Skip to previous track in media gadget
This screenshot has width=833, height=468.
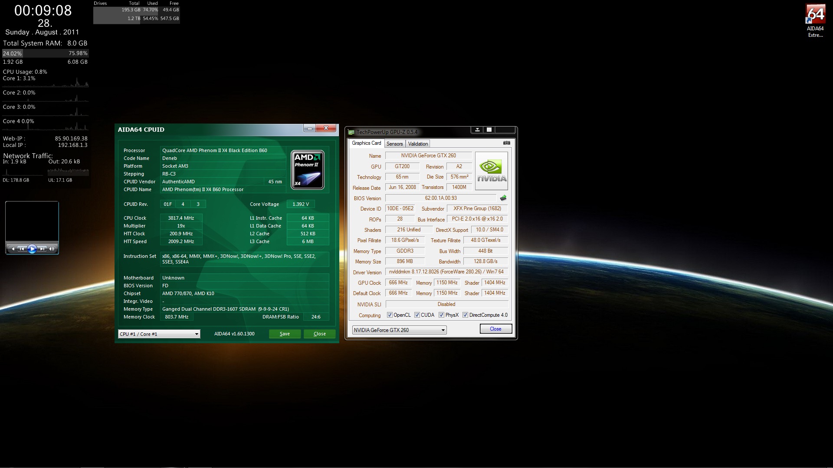[x=21, y=249]
